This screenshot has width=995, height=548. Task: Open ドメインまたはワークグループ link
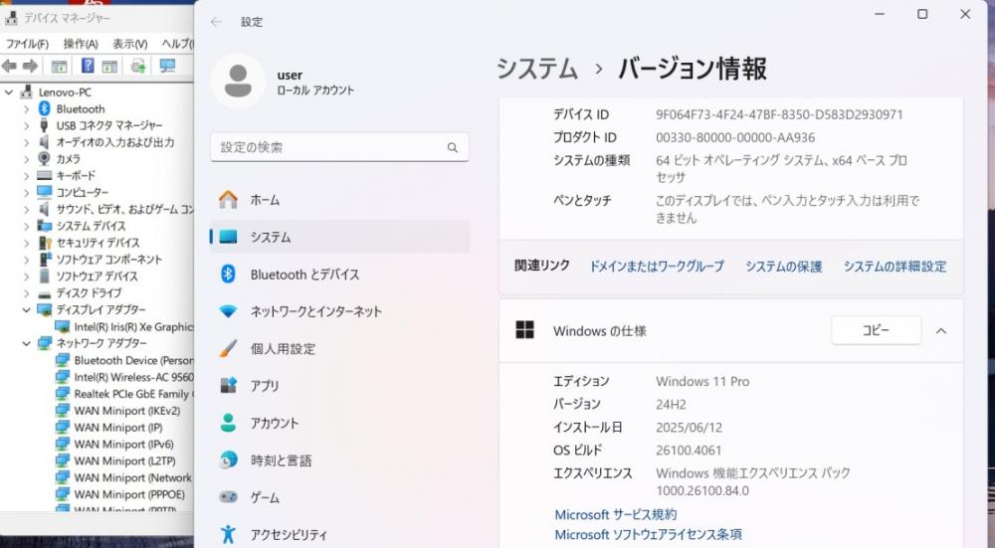click(657, 267)
